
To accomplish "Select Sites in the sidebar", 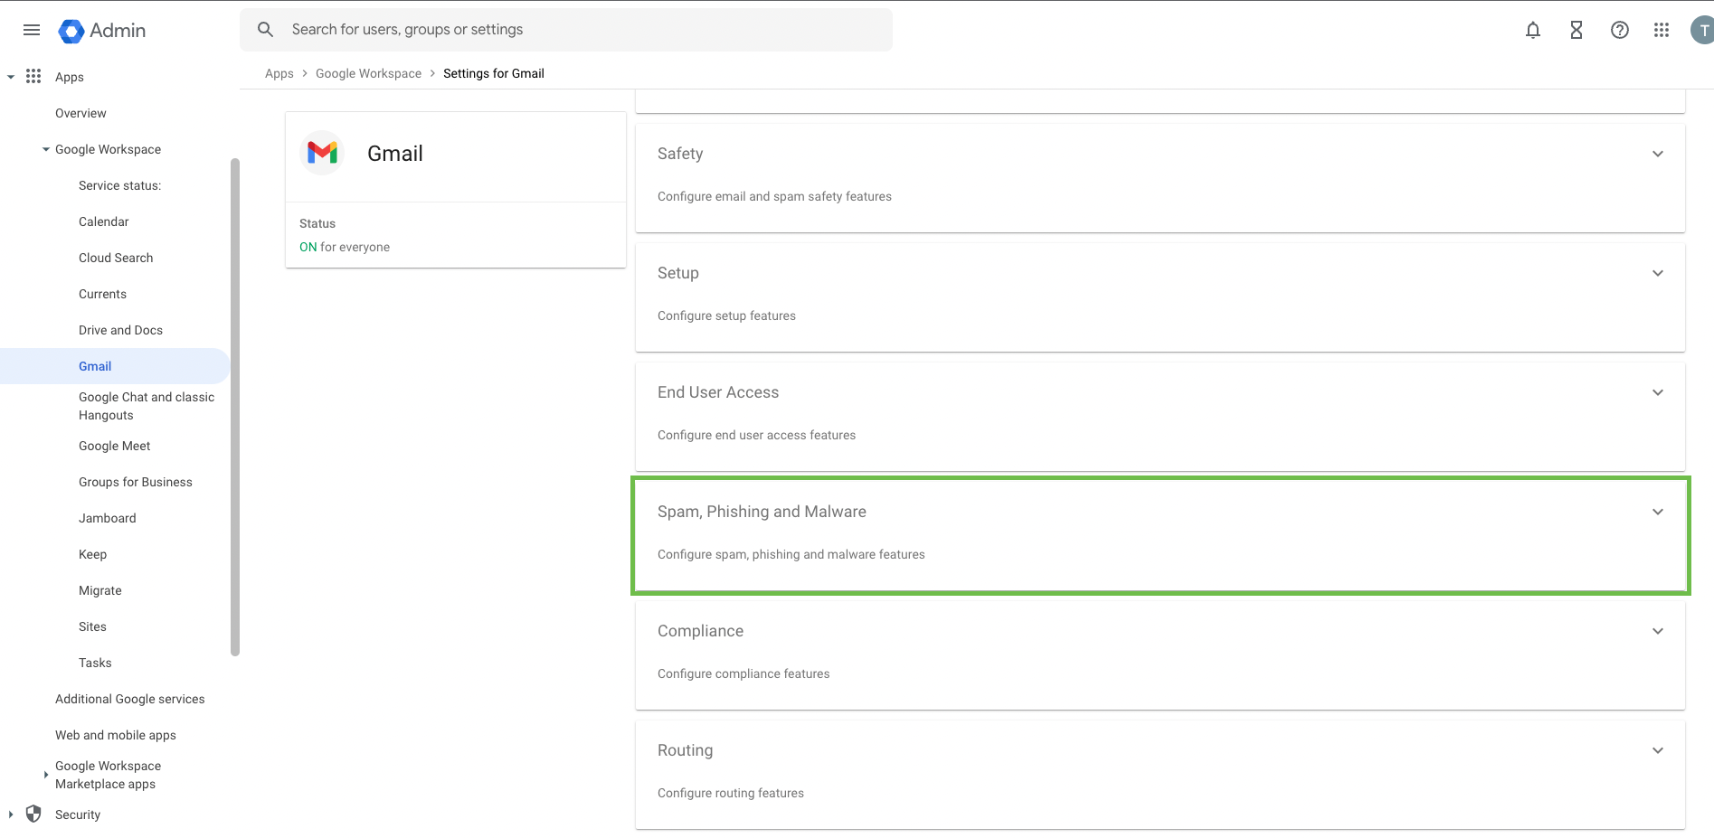I will 92,626.
